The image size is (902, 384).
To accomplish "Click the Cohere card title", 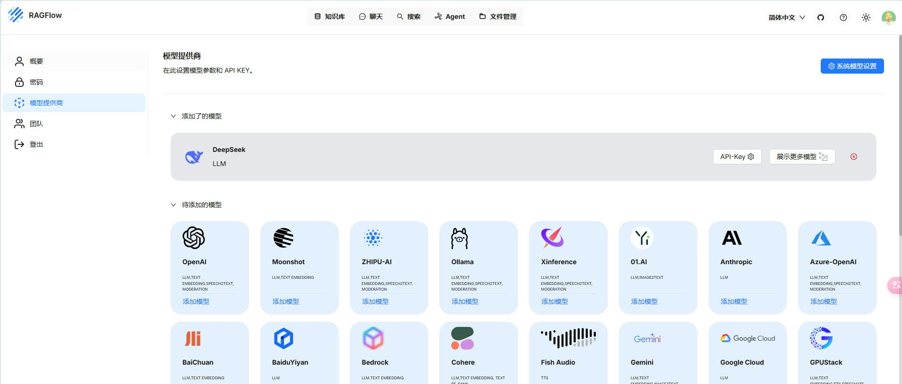I will point(463,362).
